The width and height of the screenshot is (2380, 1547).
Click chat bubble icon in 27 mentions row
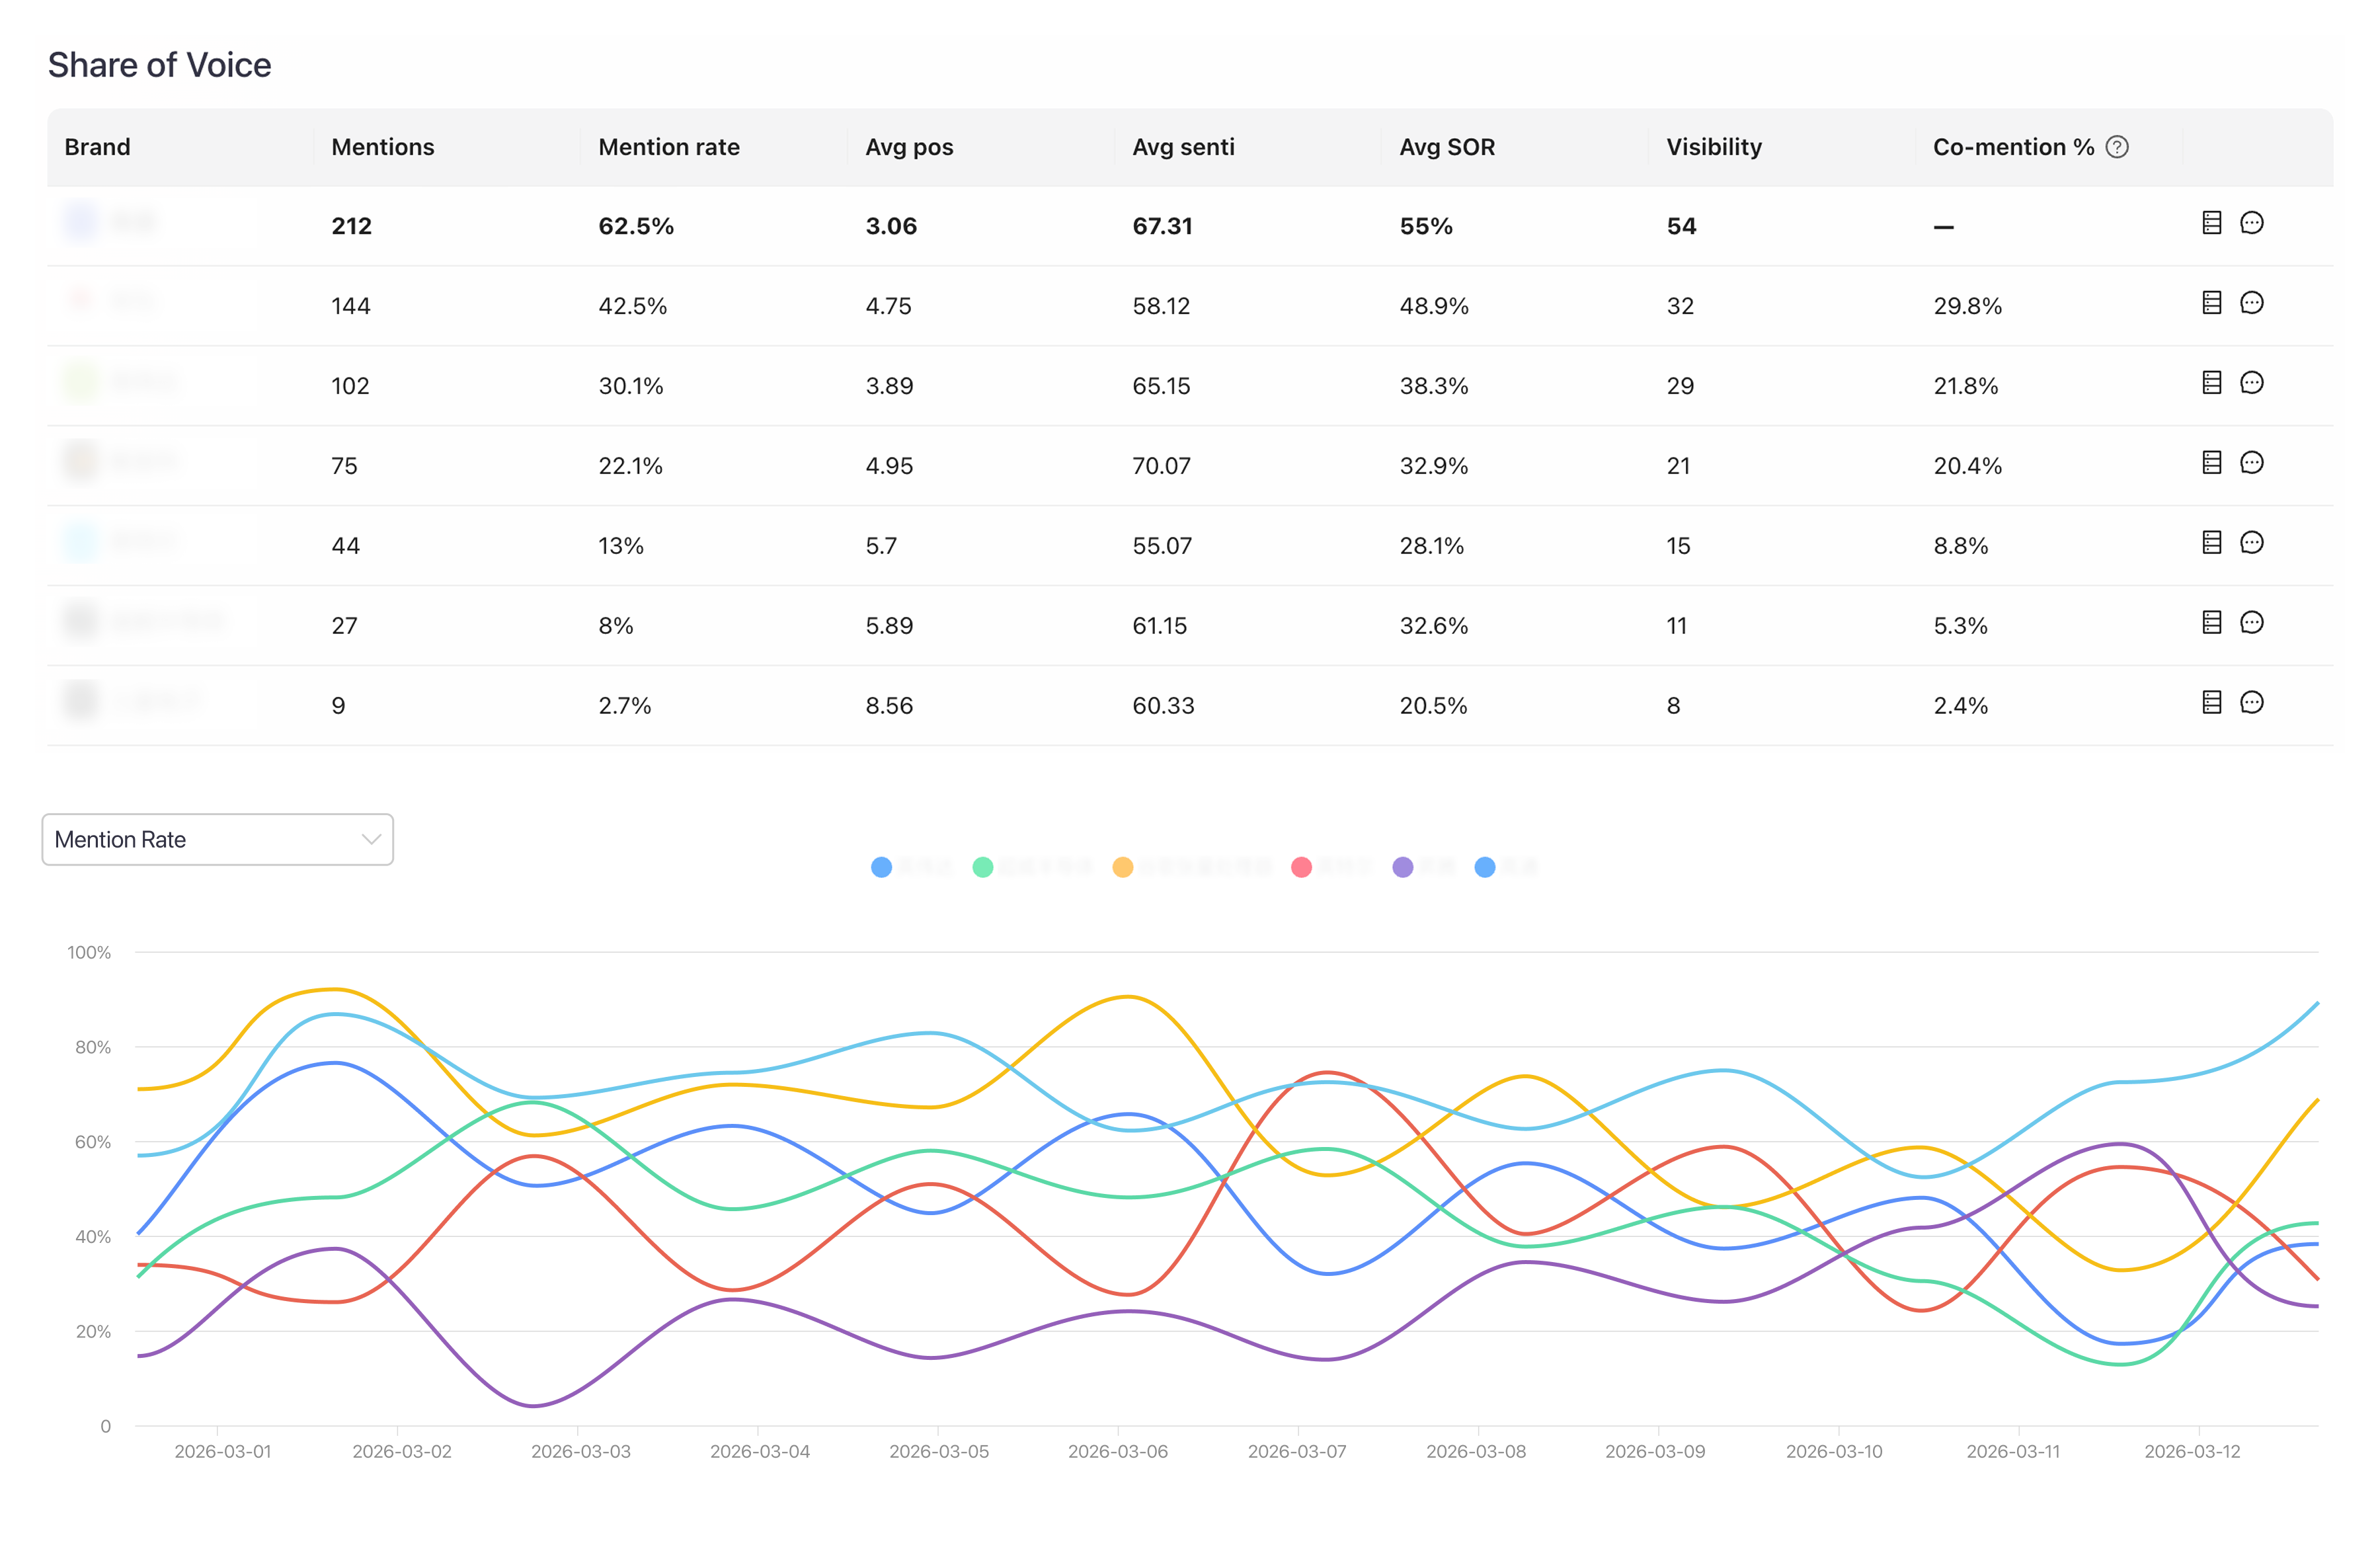click(x=2251, y=623)
